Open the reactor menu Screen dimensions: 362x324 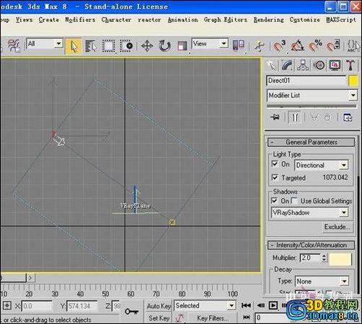149,19
